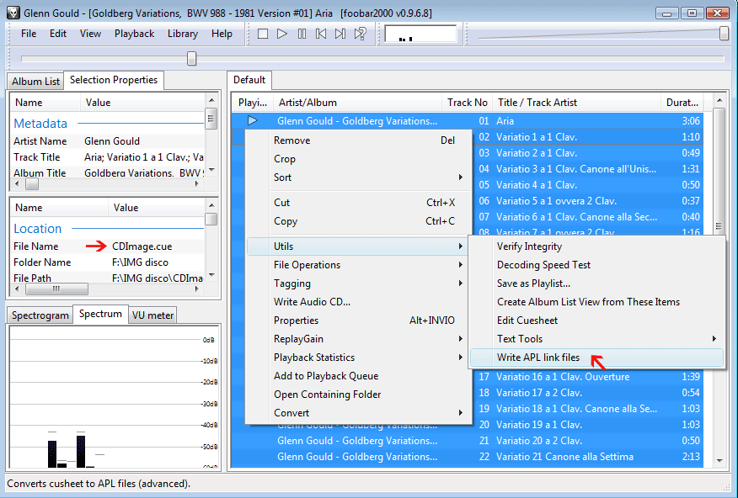
Task: Click the Title / Track Artist column header
Action: point(576,103)
